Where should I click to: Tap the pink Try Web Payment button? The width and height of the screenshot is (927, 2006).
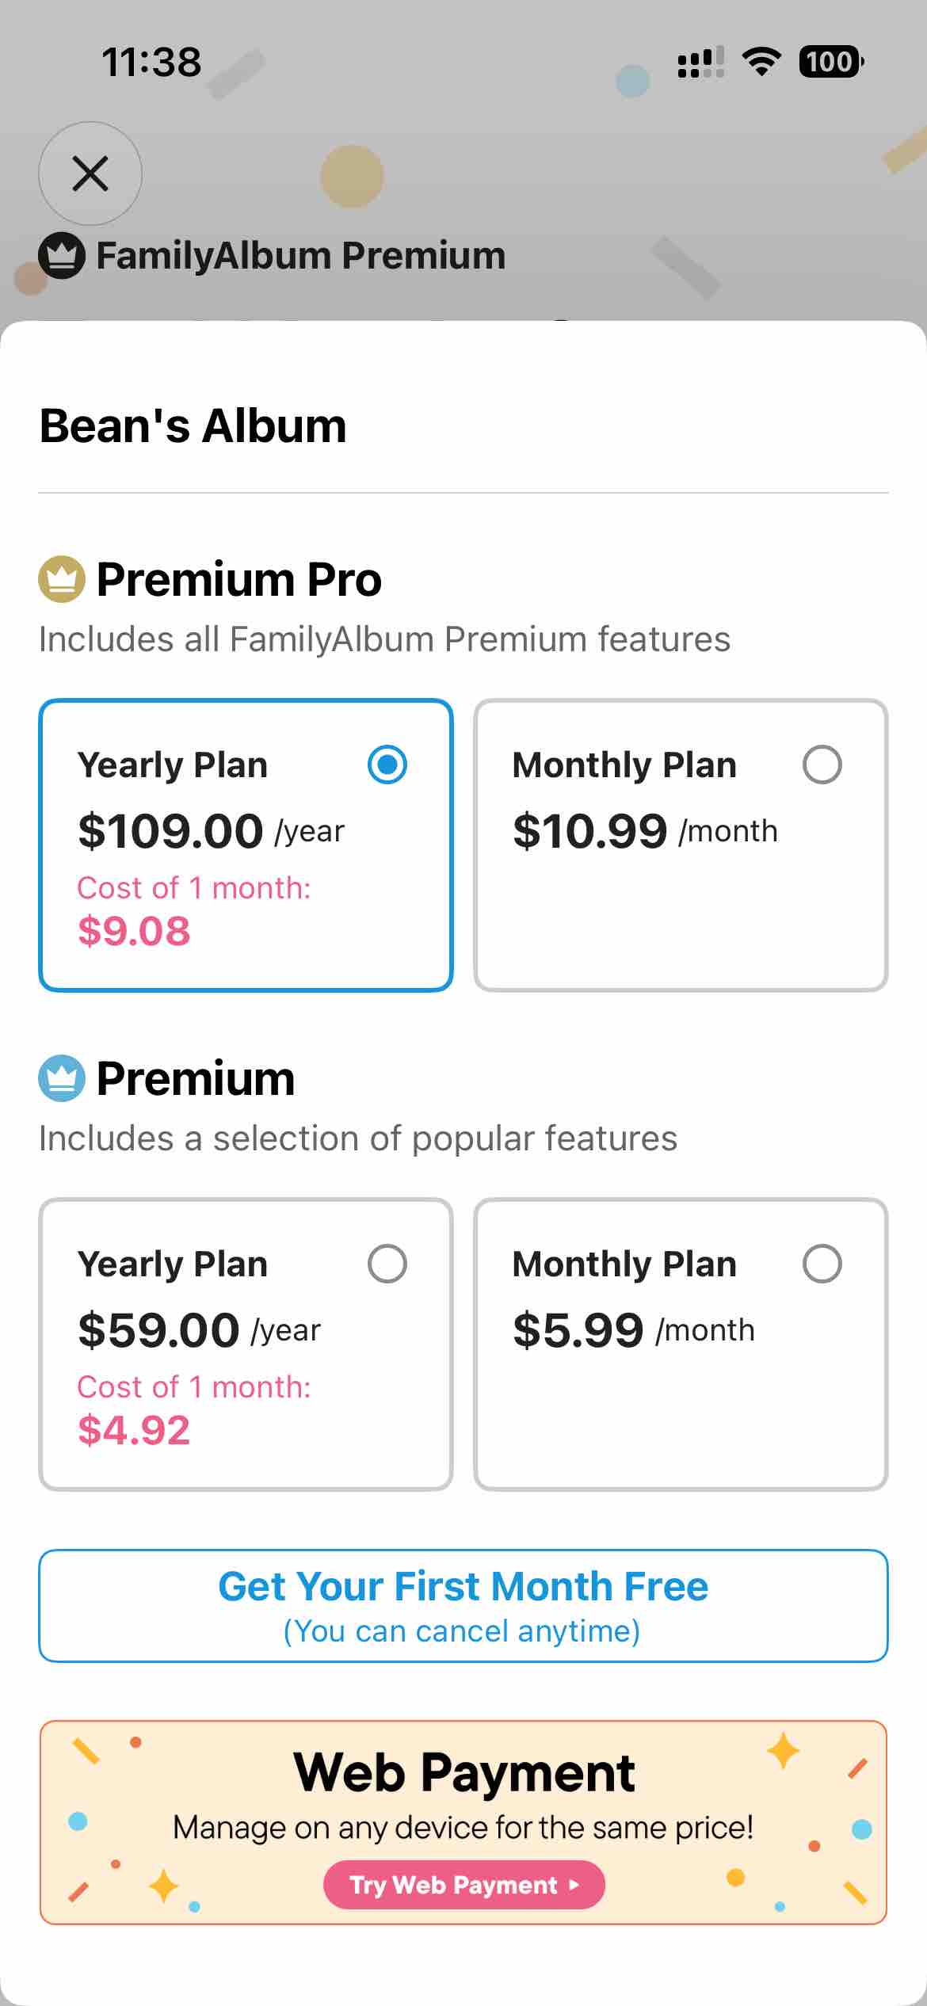pos(464,1885)
